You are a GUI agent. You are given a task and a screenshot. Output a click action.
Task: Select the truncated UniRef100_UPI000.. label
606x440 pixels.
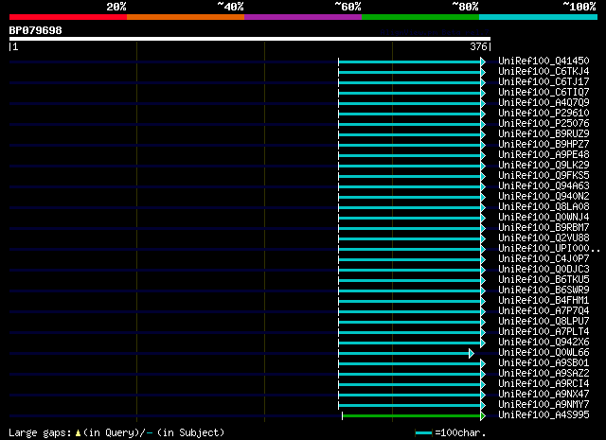pyautogui.click(x=549, y=249)
